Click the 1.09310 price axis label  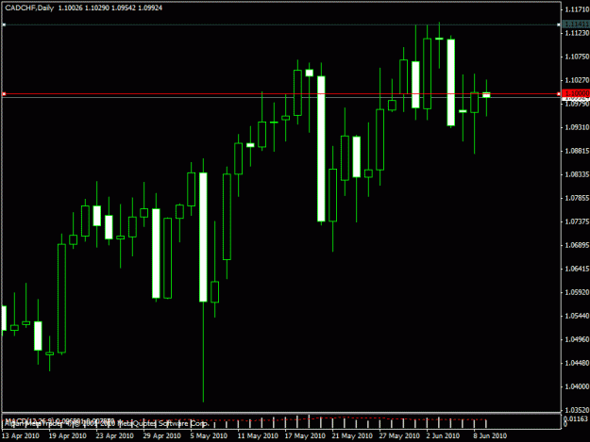point(577,127)
